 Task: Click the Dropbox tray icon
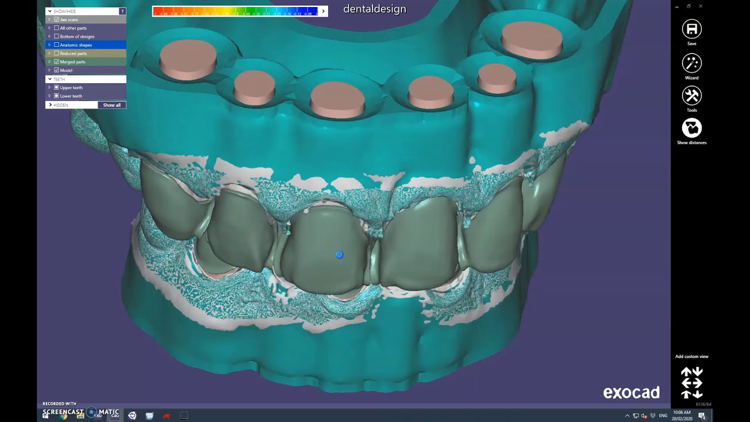[x=653, y=416]
